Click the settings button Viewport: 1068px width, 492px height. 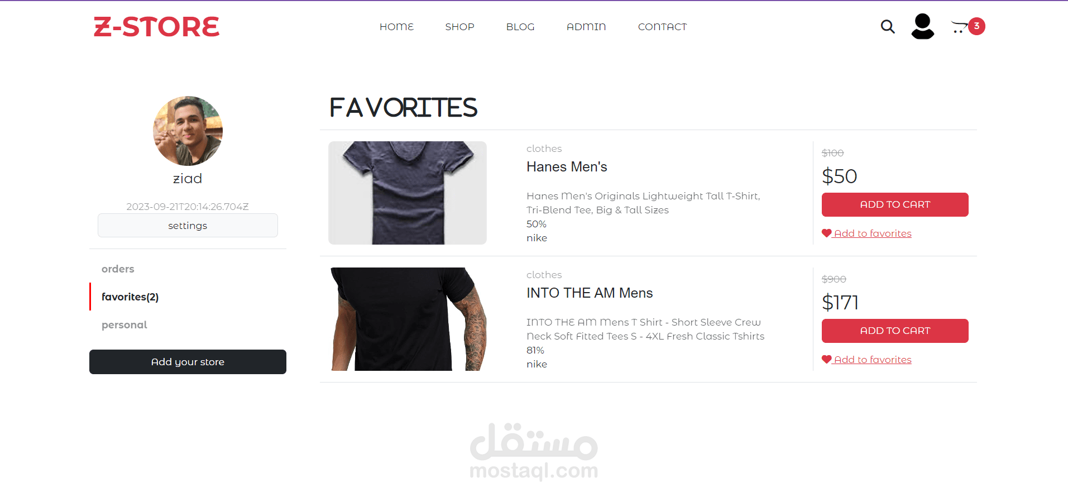tap(188, 226)
